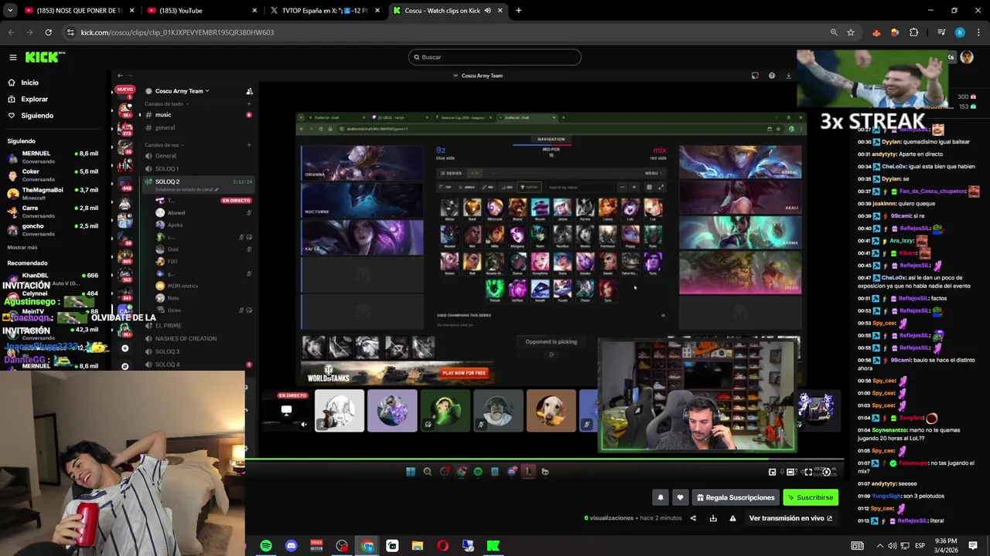The image size is (990, 556).
Task: Click the zoom magnifier in address bar
Action: [834, 32]
